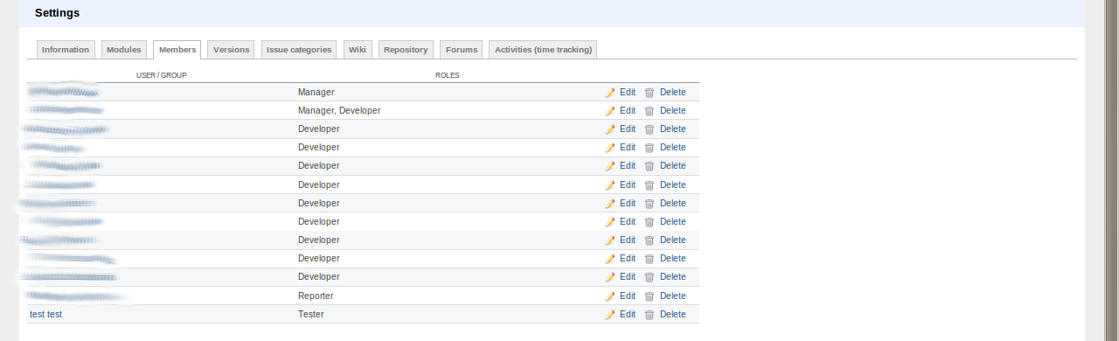Click the USER / GROUP column header
The image size is (1119, 341).
click(x=162, y=75)
